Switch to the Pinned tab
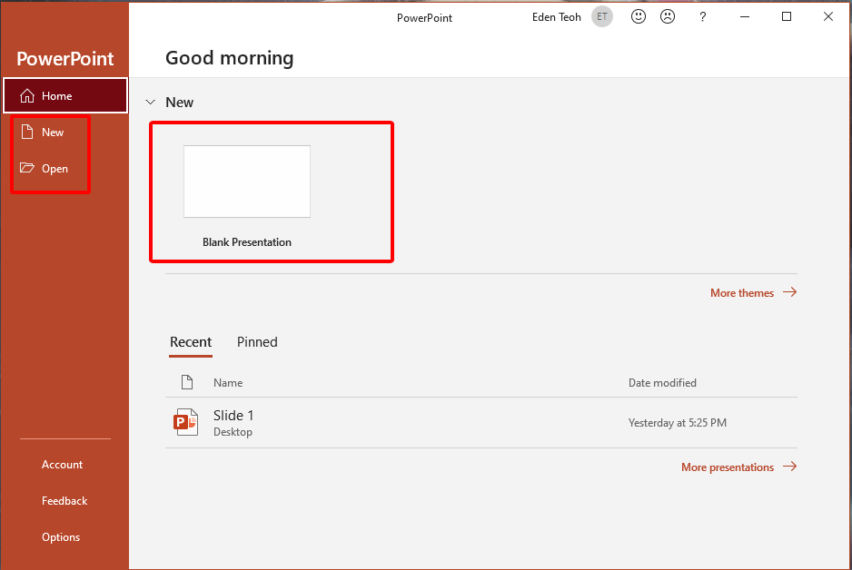 tap(257, 342)
